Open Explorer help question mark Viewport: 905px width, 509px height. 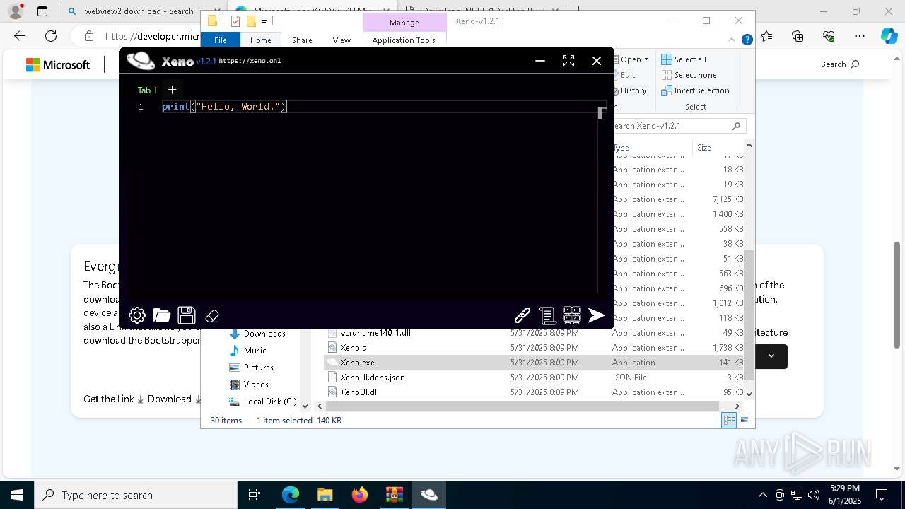(747, 40)
